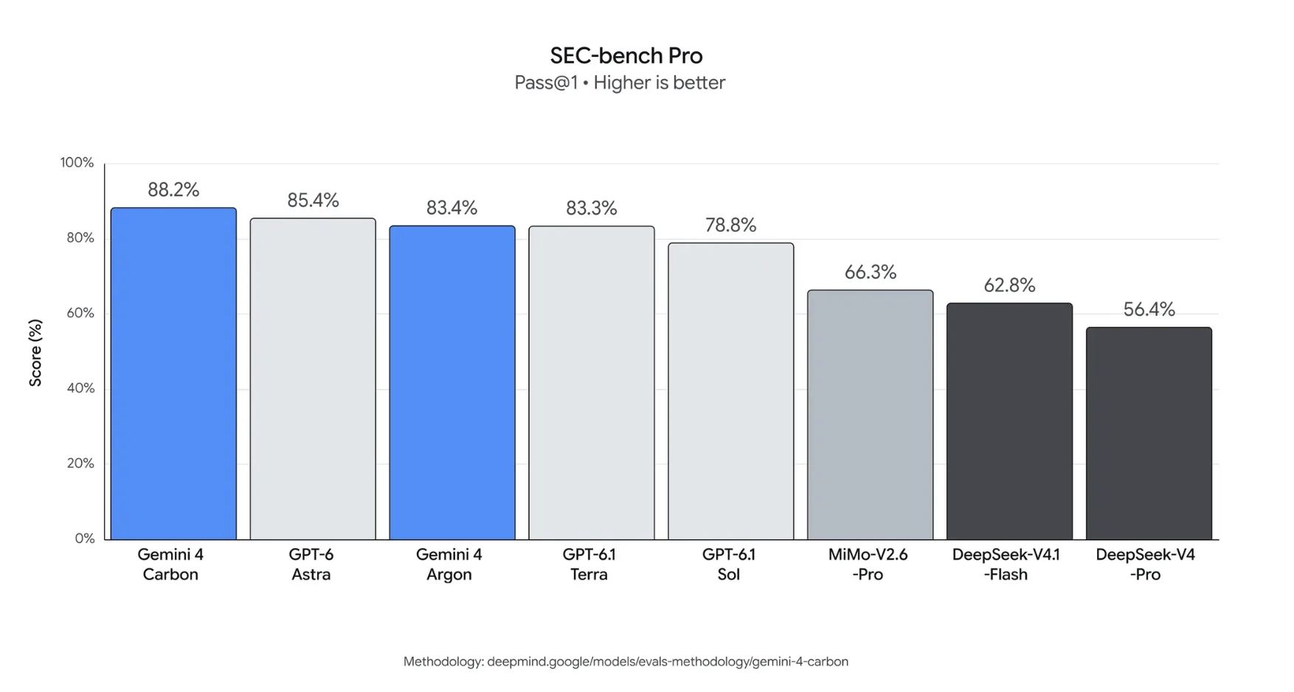Select the GPT-6.1 Terra bar
1294x692 pixels.
click(x=592, y=383)
